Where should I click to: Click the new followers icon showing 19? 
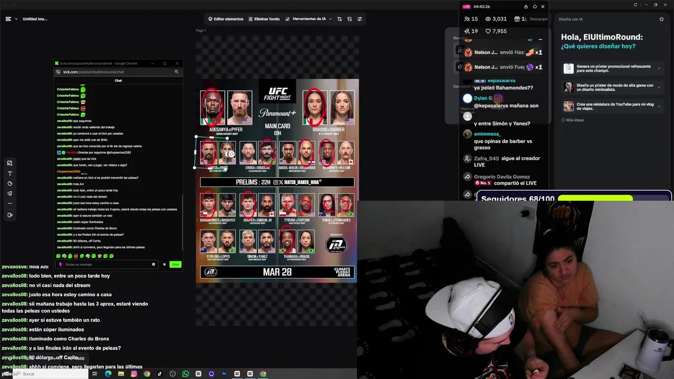click(x=467, y=31)
